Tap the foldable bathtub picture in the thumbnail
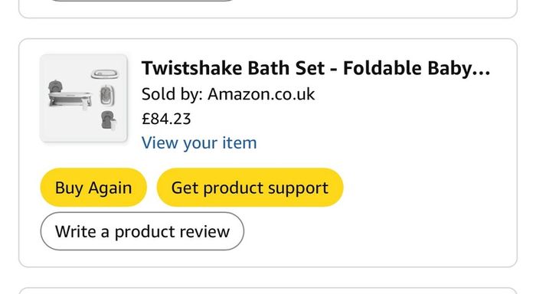This screenshot has width=536, height=294. [70, 96]
